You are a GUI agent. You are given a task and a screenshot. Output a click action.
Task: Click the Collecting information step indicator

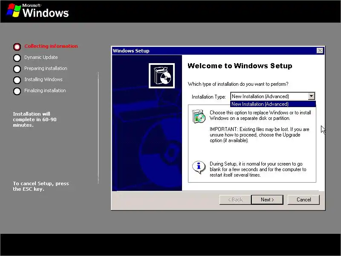coord(17,47)
